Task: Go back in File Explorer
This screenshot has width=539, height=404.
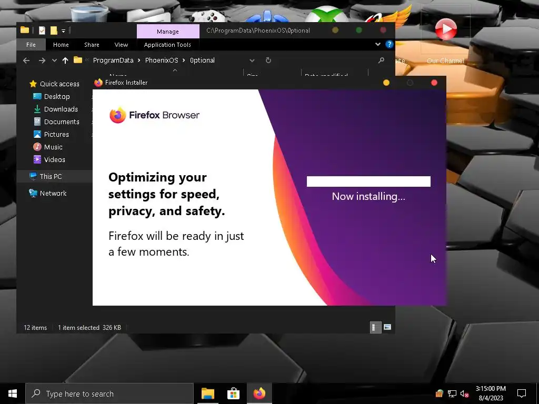Action: [x=26, y=60]
